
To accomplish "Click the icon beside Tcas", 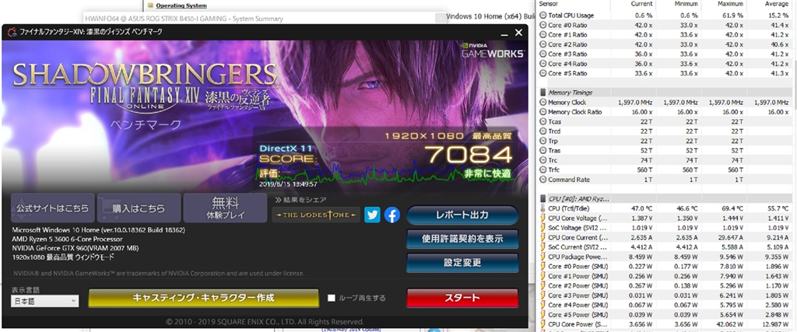I will [543, 122].
